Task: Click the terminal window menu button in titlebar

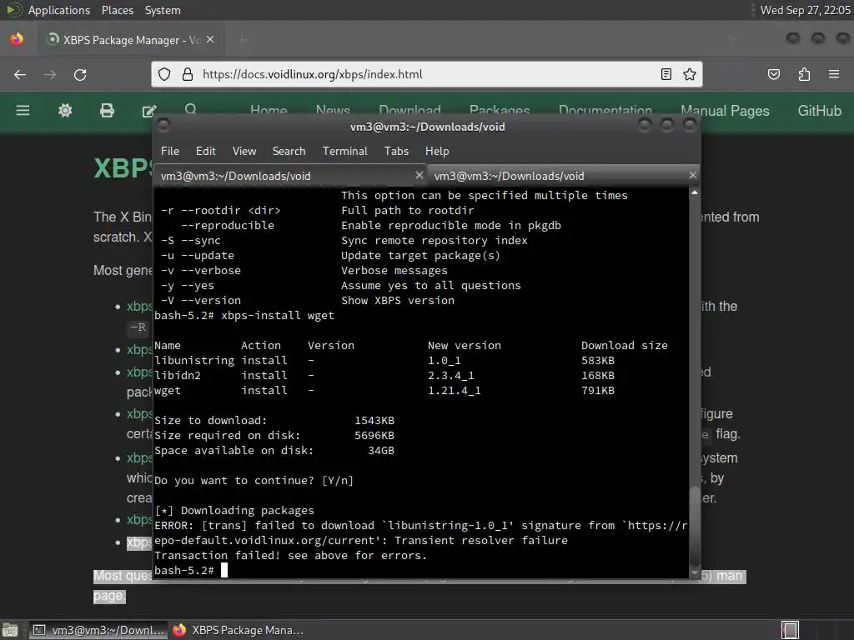Action: [x=163, y=127]
